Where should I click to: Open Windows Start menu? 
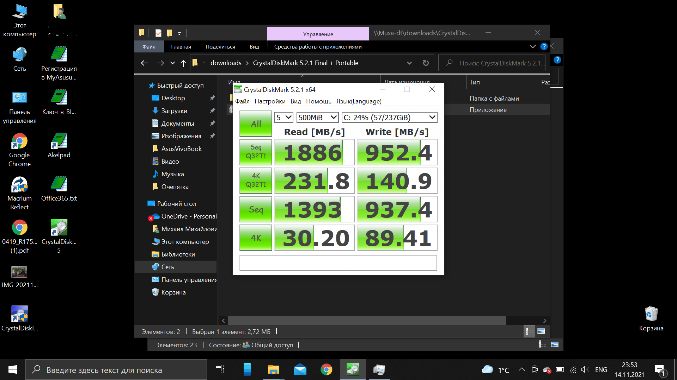[13, 369]
